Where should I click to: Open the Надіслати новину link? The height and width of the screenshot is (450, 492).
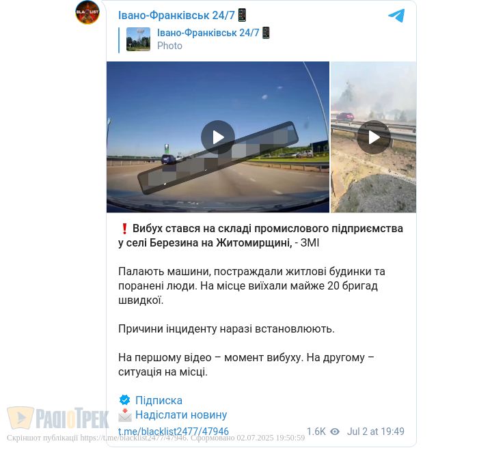tap(181, 414)
